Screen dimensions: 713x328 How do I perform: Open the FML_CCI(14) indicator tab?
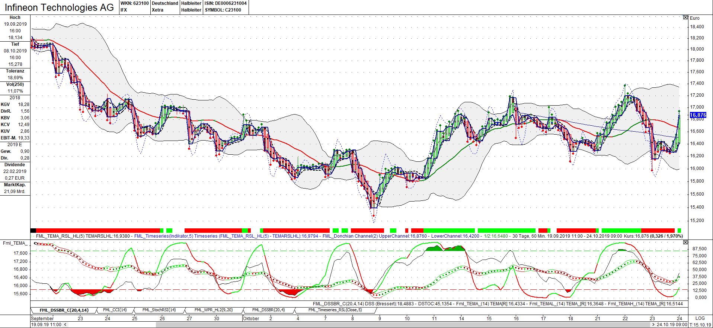[115, 310]
